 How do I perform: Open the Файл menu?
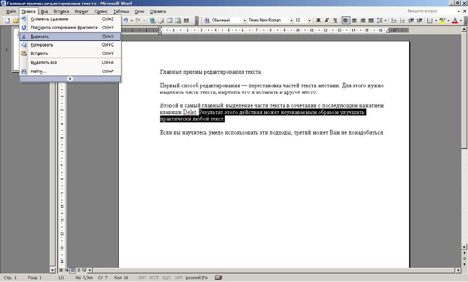pyautogui.click(x=11, y=11)
